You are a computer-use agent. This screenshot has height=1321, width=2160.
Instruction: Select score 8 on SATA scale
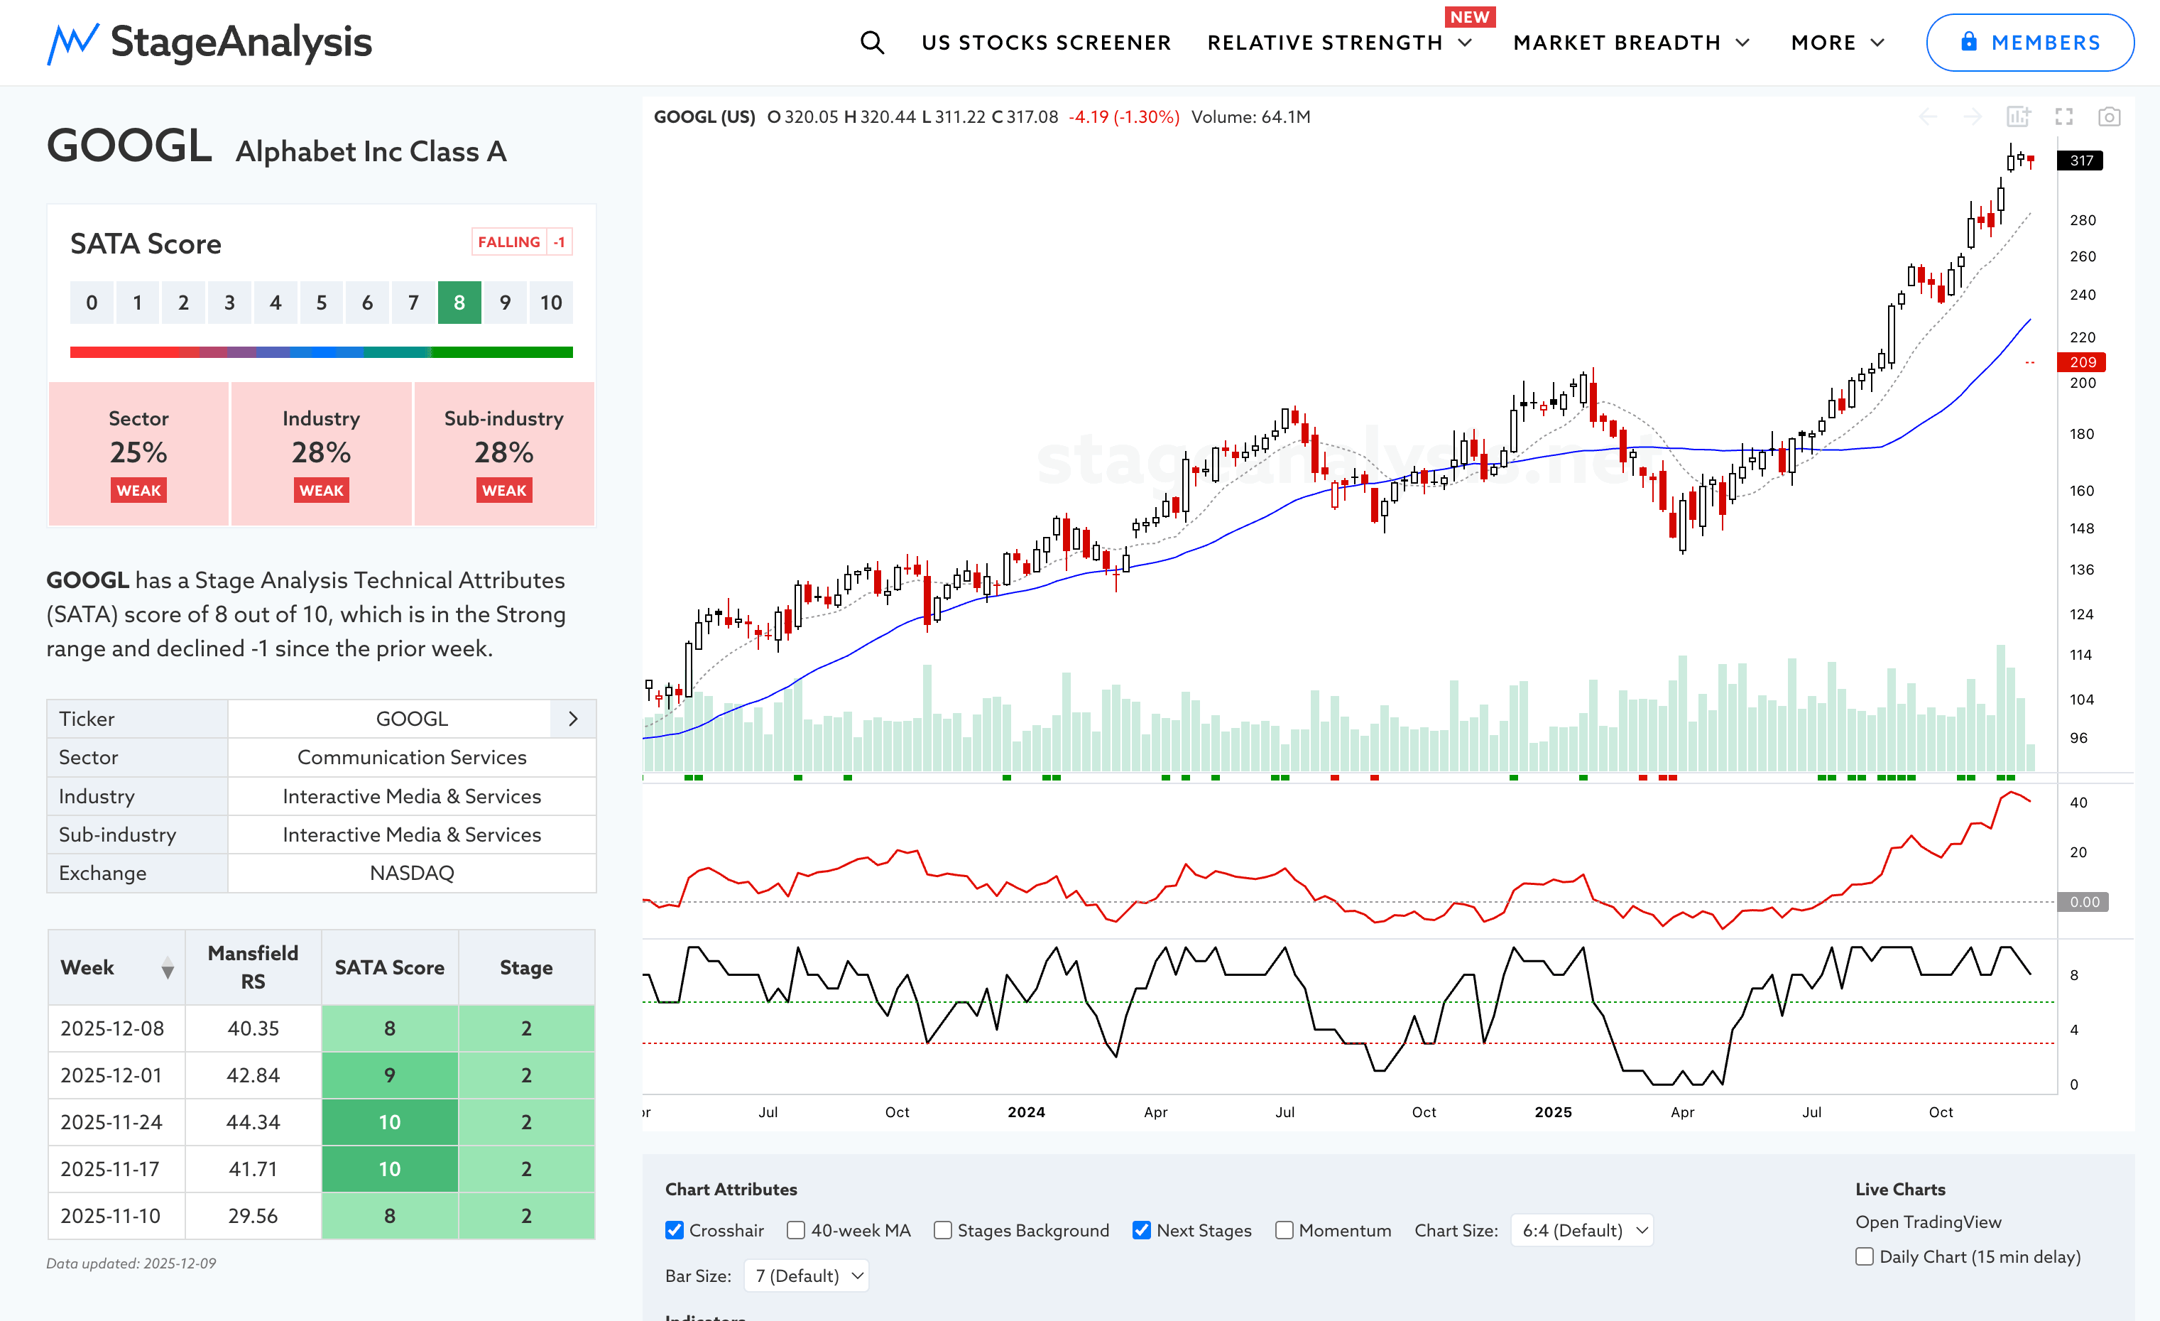[459, 303]
